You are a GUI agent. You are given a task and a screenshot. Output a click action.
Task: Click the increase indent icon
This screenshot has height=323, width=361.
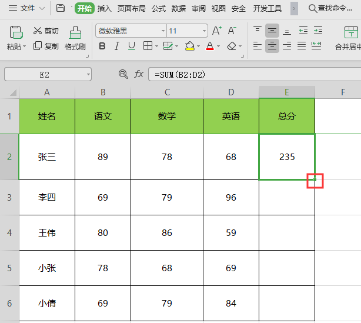317,31
